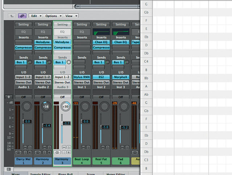Click the horizontal scrollbar above the mixer

pos(107,7)
